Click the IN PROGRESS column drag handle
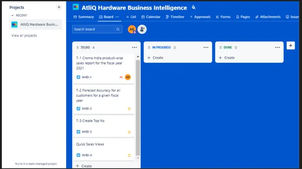Viewport: 302px width, 169px height. 149,47
